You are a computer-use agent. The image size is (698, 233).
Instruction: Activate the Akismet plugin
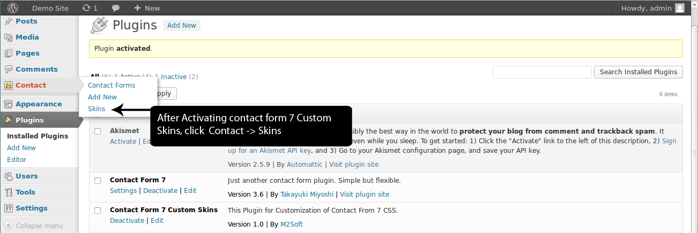[123, 142]
